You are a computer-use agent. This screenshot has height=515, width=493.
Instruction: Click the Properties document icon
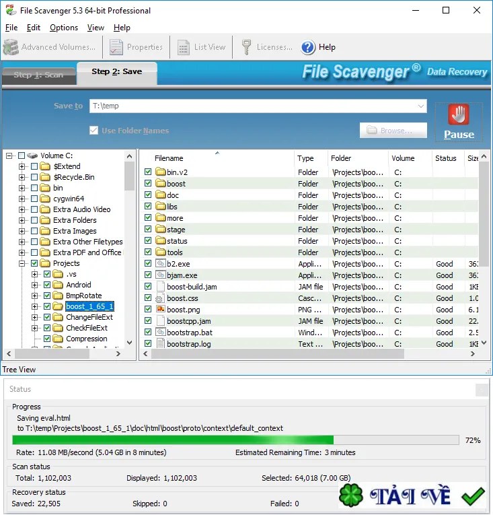[x=116, y=47]
